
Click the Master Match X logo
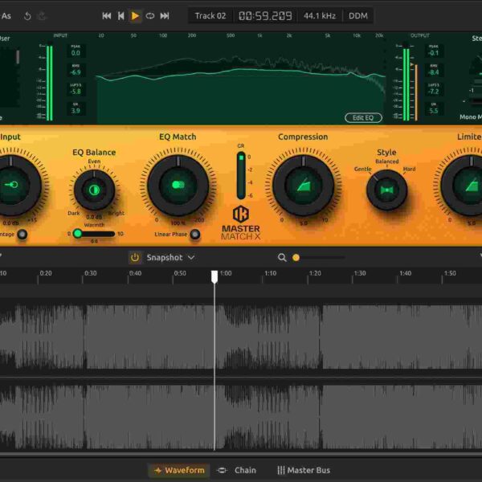click(x=241, y=223)
